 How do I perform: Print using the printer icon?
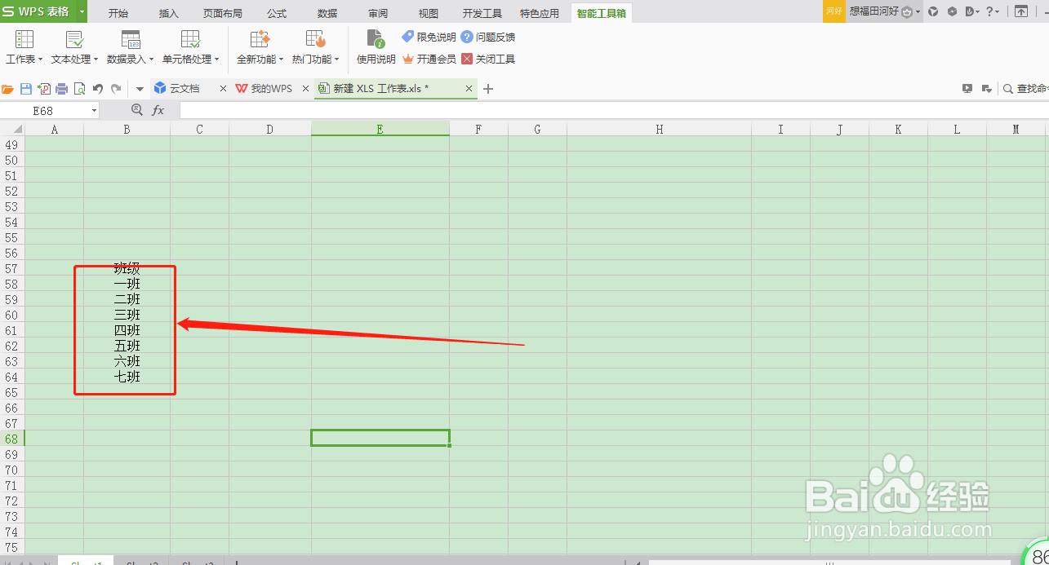tap(62, 89)
